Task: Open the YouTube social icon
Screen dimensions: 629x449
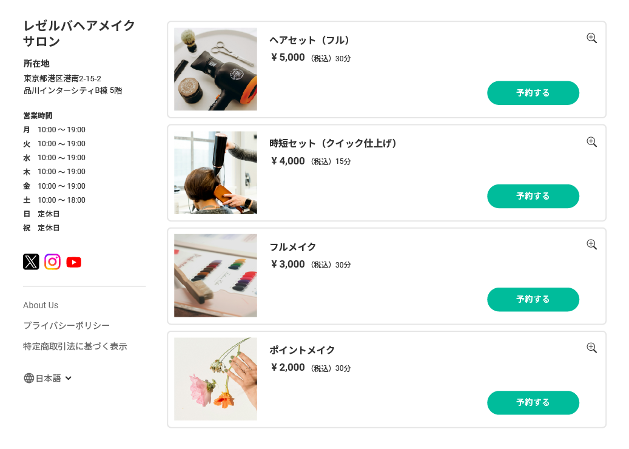Action: point(74,262)
